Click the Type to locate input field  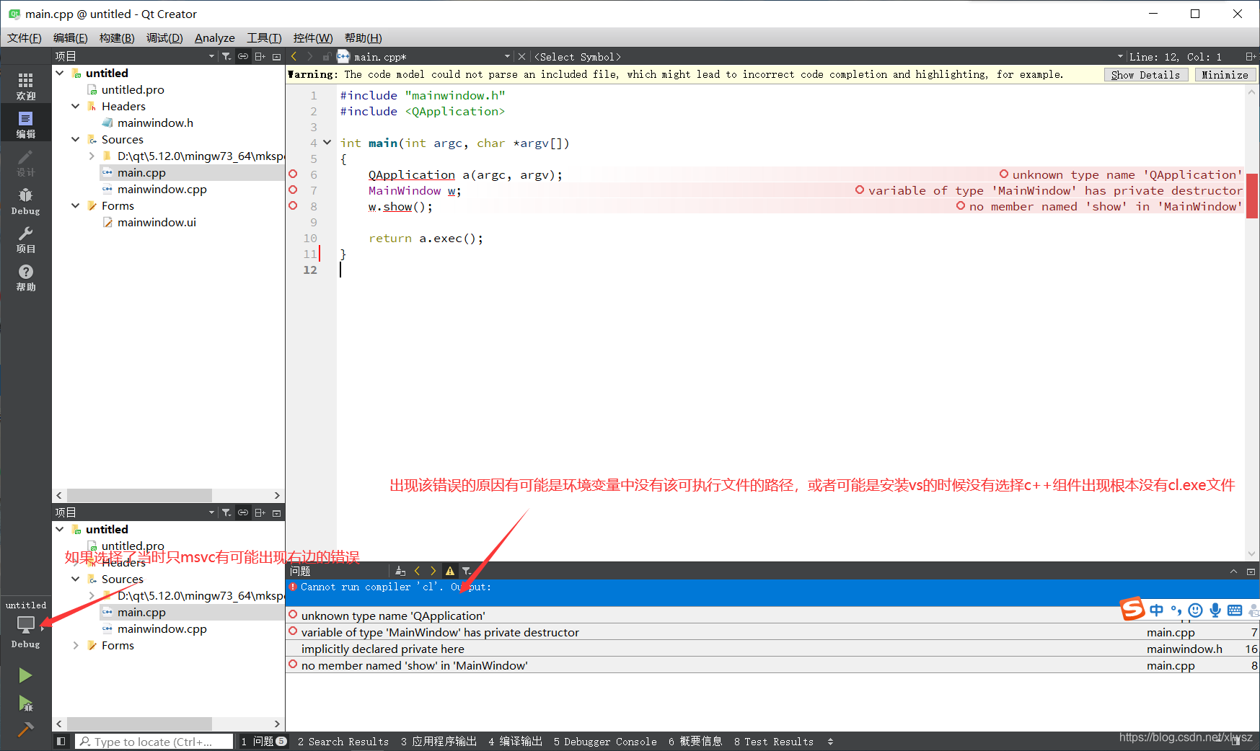click(154, 741)
